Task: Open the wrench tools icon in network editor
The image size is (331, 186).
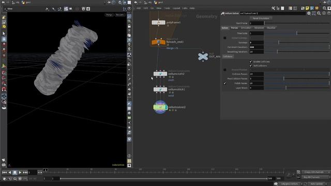Action: (x=274, y=8)
